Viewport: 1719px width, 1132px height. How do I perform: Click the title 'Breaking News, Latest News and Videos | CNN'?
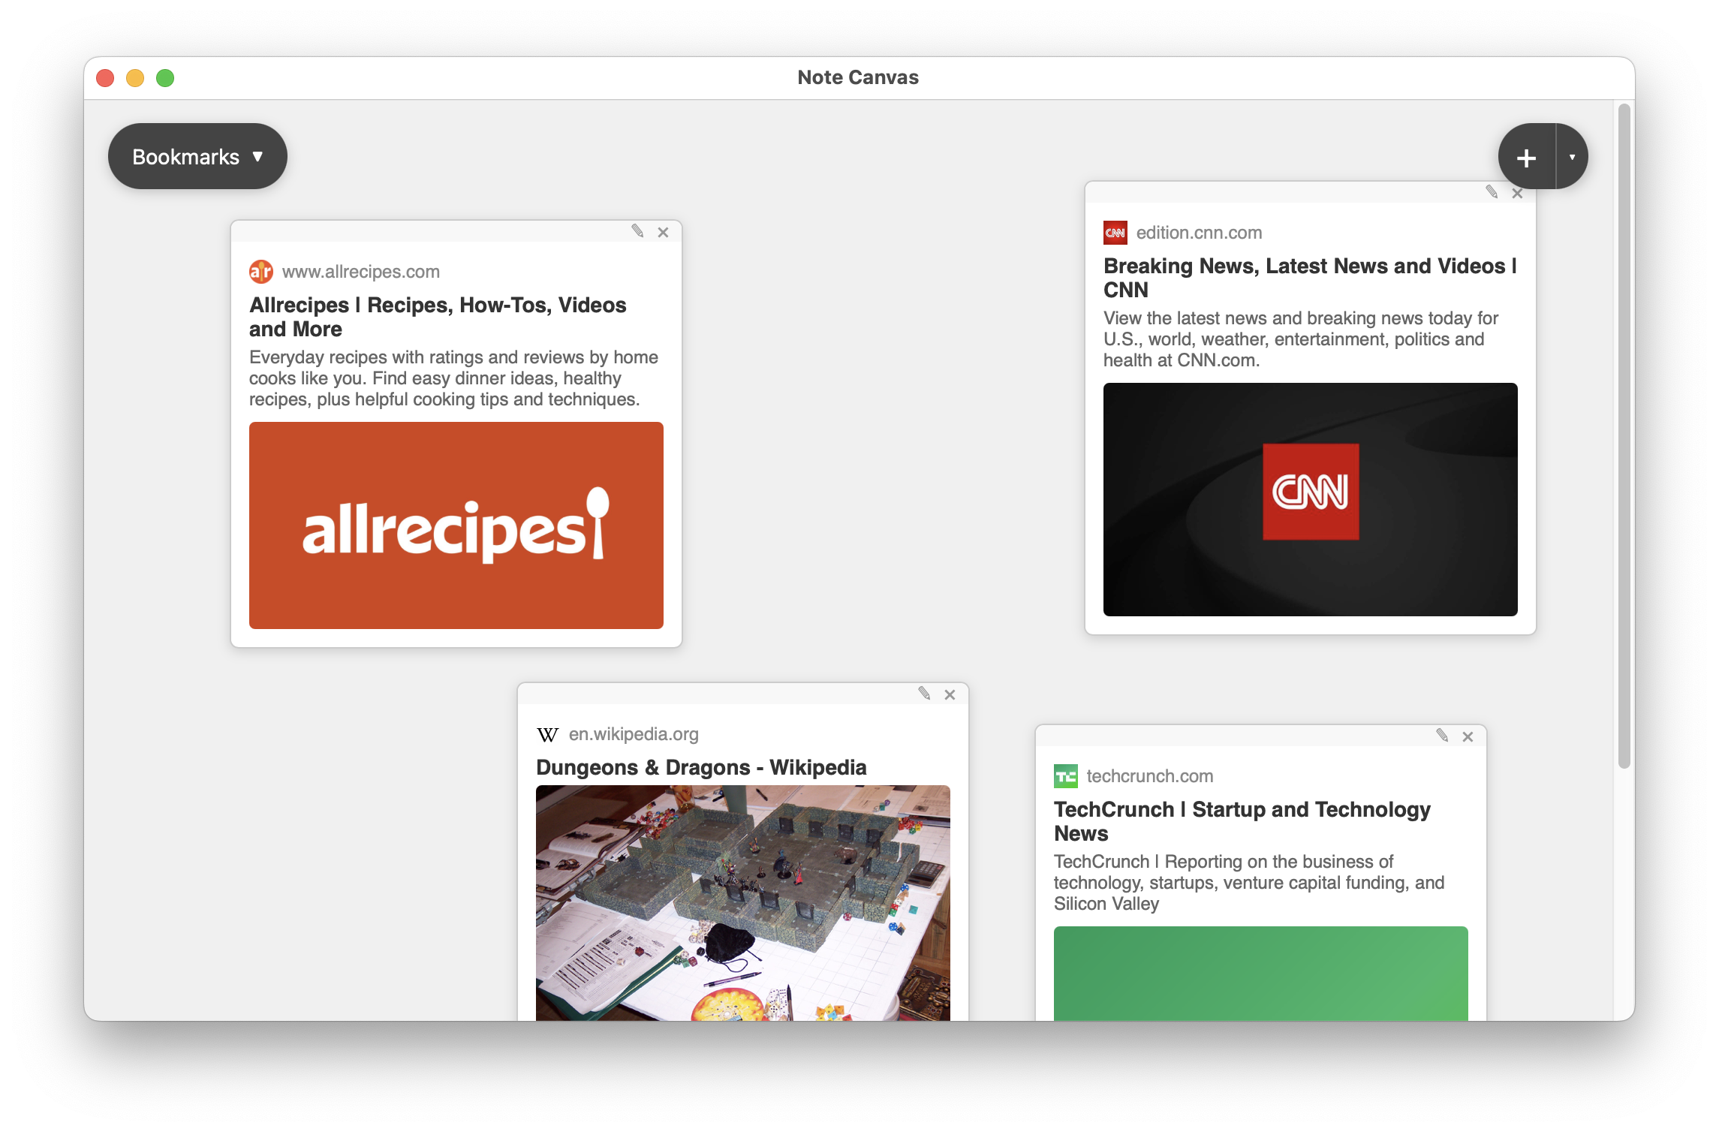coord(1310,278)
